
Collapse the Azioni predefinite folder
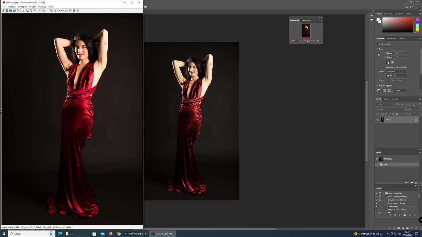(383, 193)
